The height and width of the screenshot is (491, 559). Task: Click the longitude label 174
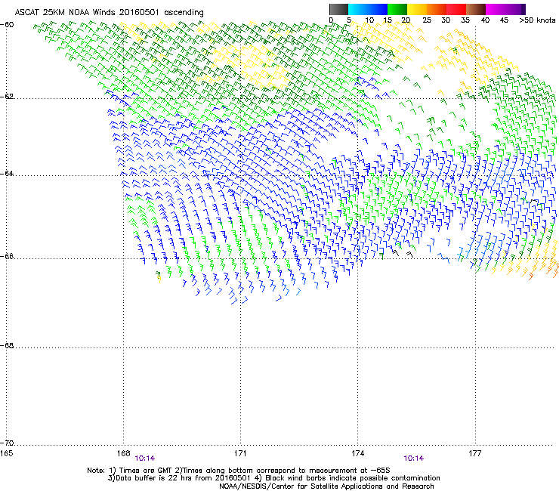(x=357, y=453)
